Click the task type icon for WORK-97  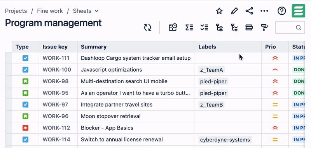(x=25, y=105)
